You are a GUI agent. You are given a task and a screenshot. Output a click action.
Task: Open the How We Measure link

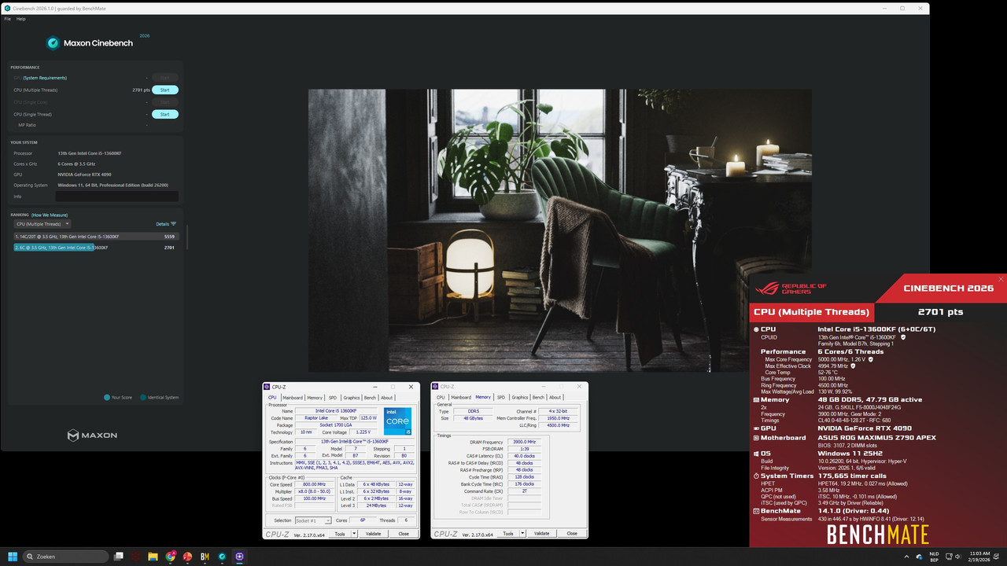(x=50, y=215)
